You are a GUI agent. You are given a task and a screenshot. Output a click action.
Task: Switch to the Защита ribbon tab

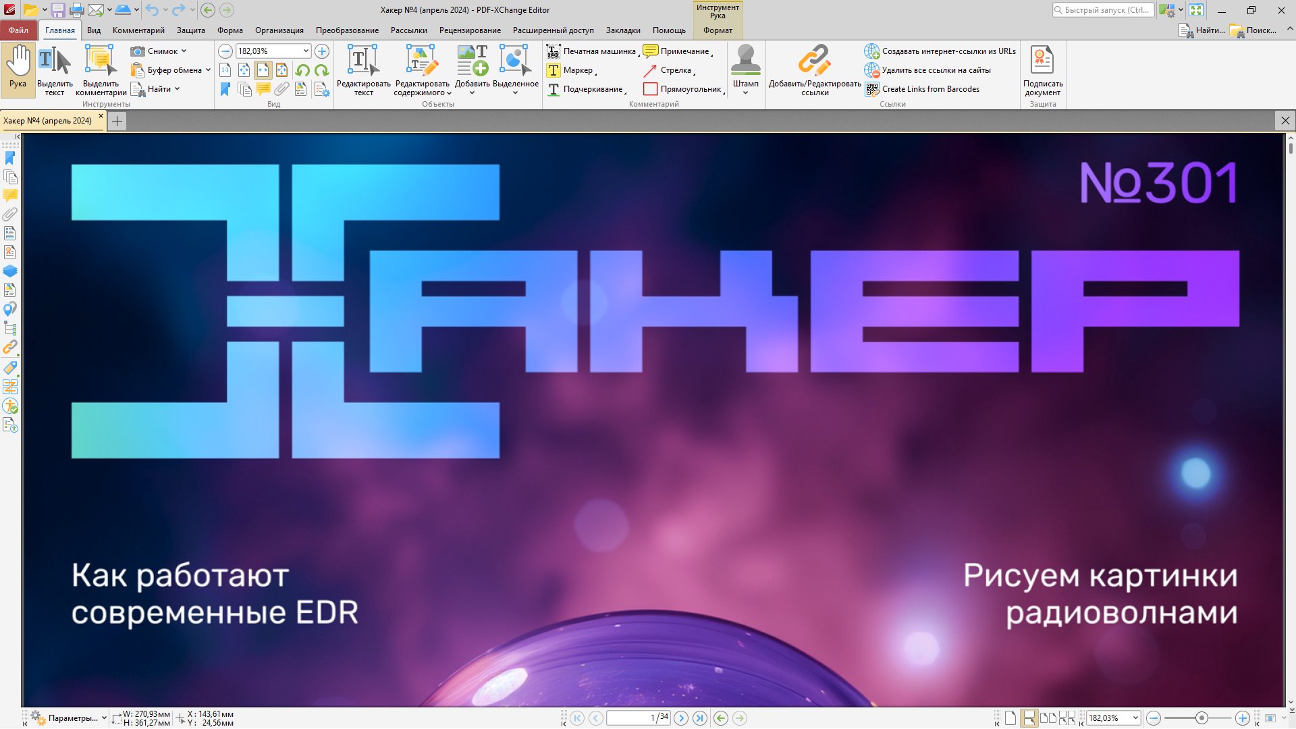tap(190, 30)
